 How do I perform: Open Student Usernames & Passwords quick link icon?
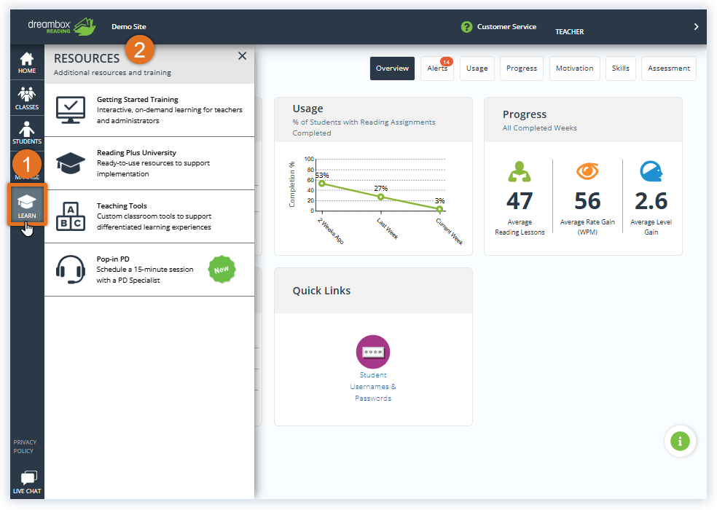point(373,351)
